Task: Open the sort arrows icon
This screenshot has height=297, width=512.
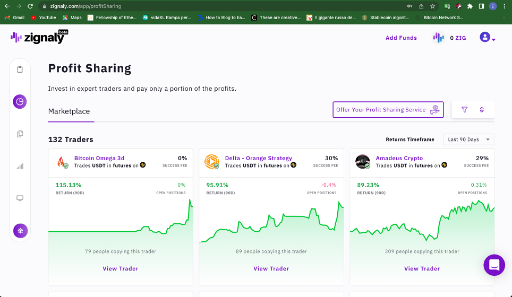Action: pos(482,110)
